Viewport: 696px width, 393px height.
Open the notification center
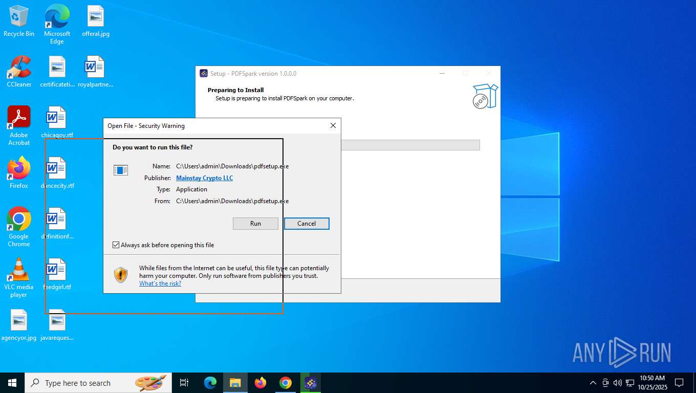click(x=679, y=383)
